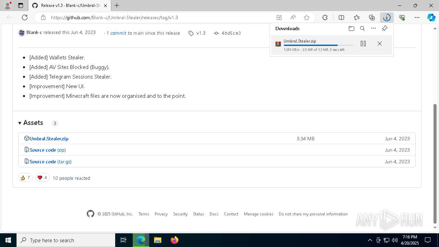Viewport: 439px width, 247px height.
Task: Toggle thumbs up reaction with 7
Action: pyautogui.click(x=25, y=177)
